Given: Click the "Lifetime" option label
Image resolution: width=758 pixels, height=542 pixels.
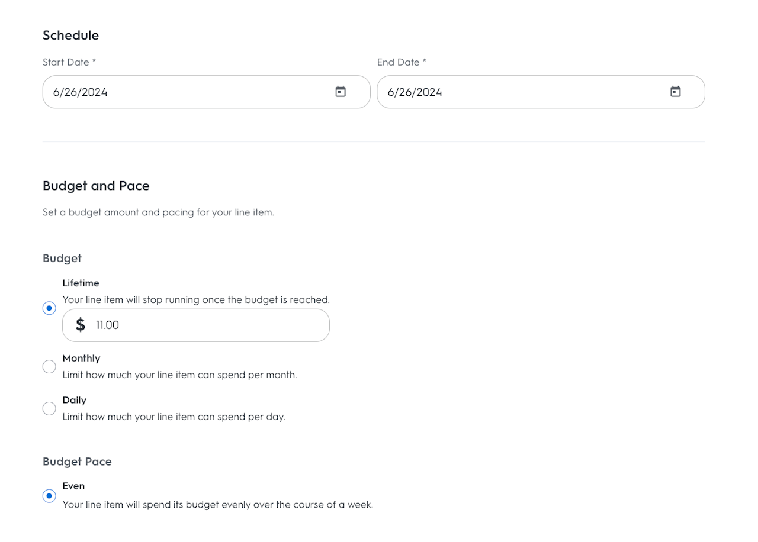Looking at the screenshot, I should point(81,283).
